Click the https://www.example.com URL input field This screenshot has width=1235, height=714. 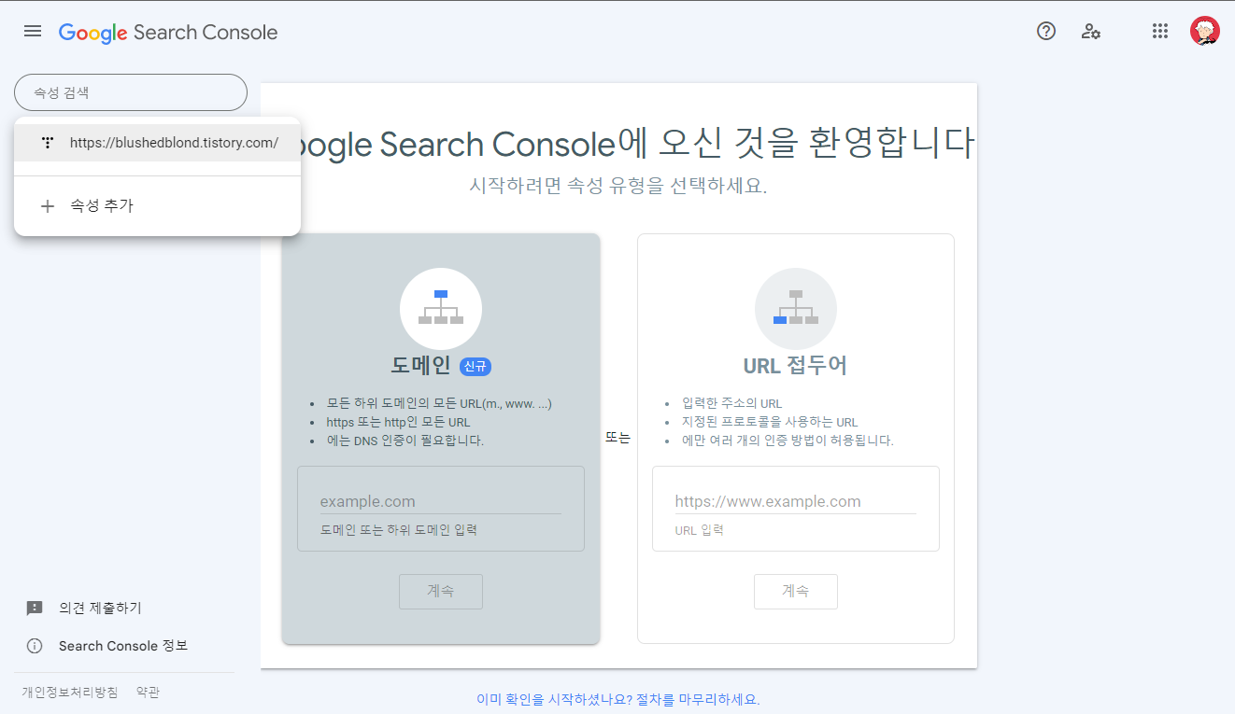(796, 501)
